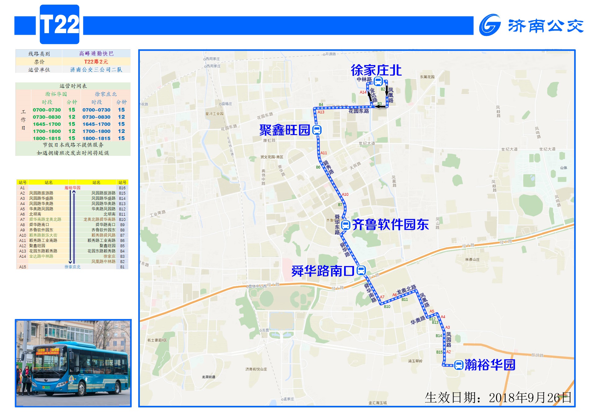Screen dimensions: 593x417
Task: Click the red A10 marker on the map
Action: 345,195
